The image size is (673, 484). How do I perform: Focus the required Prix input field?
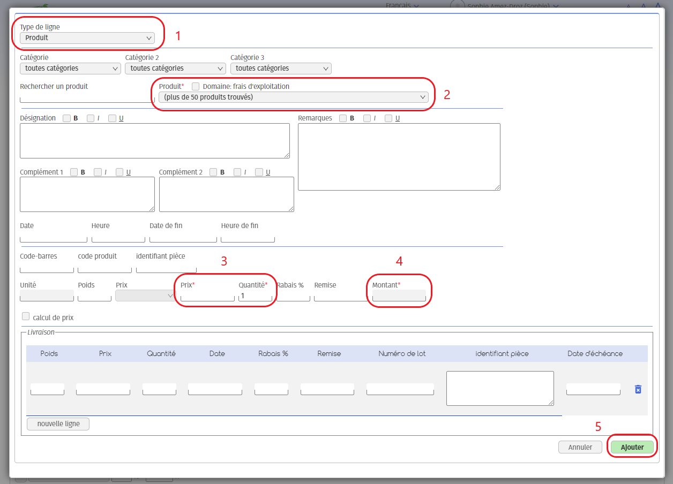207,296
